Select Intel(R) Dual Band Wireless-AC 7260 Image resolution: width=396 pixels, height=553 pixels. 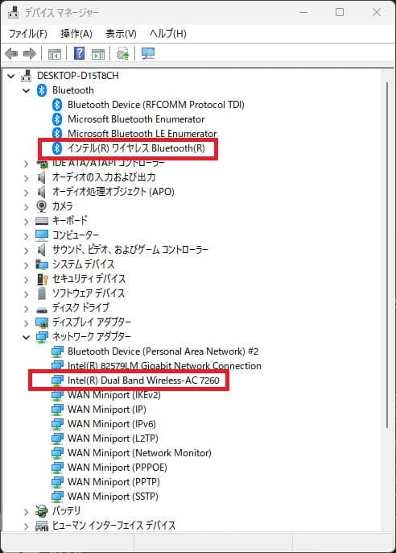[143, 380]
